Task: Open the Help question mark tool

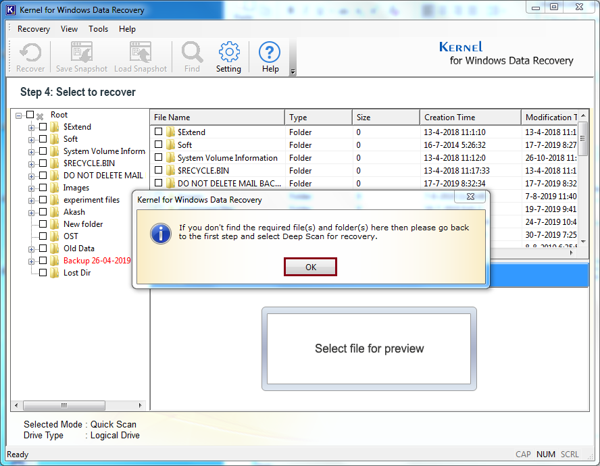Action: click(x=270, y=52)
